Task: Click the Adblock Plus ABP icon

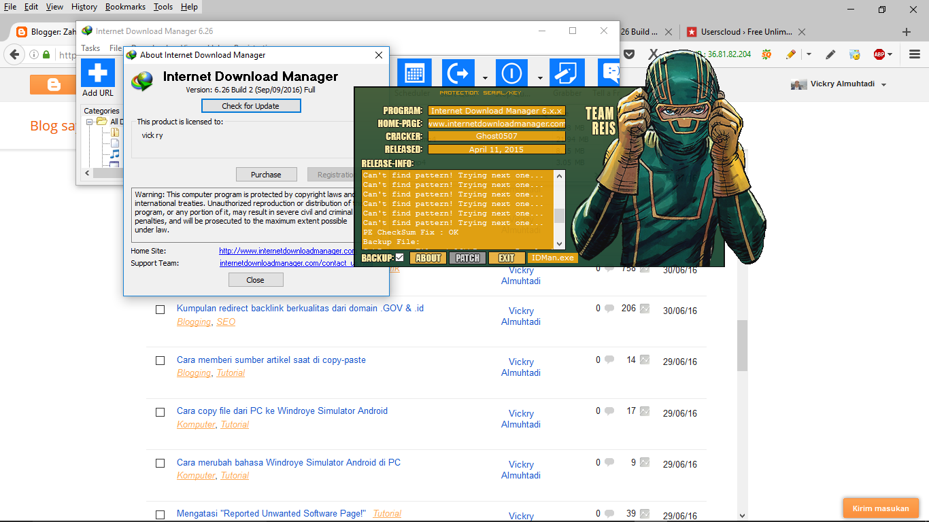Action: click(x=879, y=54)
